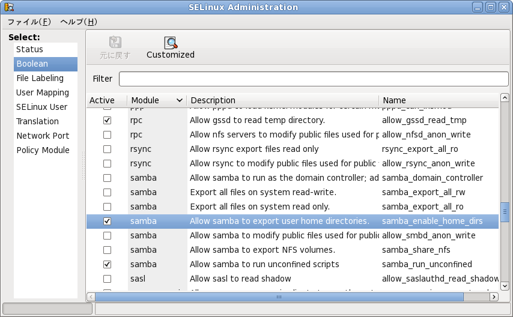Click the vertical scrollbar up arrow

505,98
